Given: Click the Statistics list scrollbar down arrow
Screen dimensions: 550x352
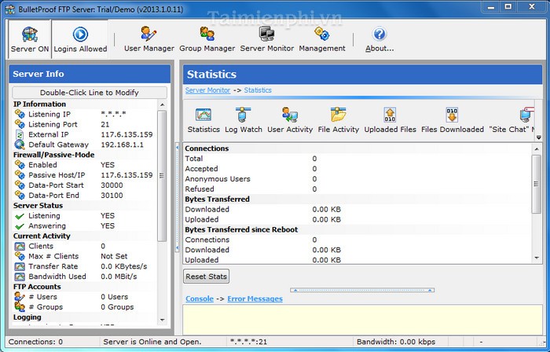Looking at the screenshot, I should [537, 258].
